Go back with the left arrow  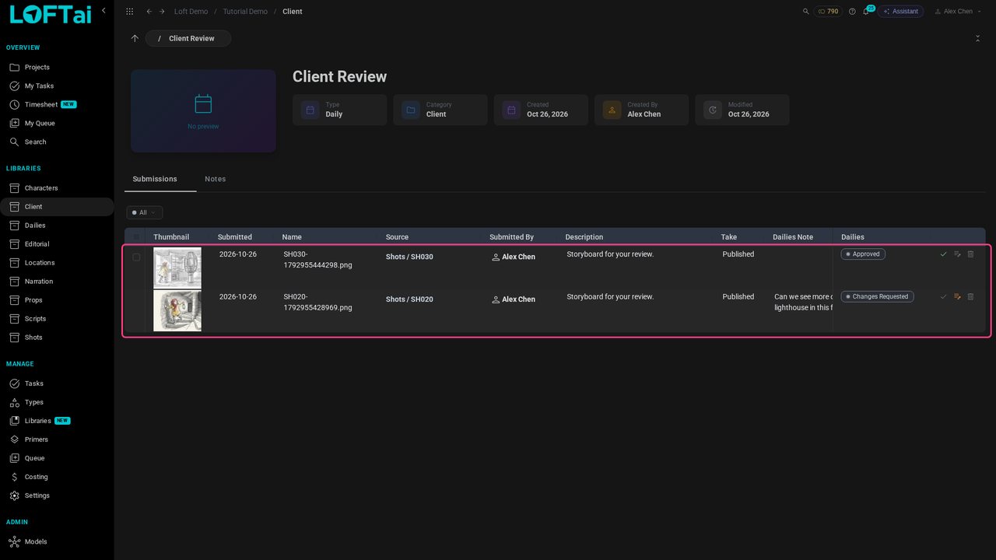(x=149, y=12)
